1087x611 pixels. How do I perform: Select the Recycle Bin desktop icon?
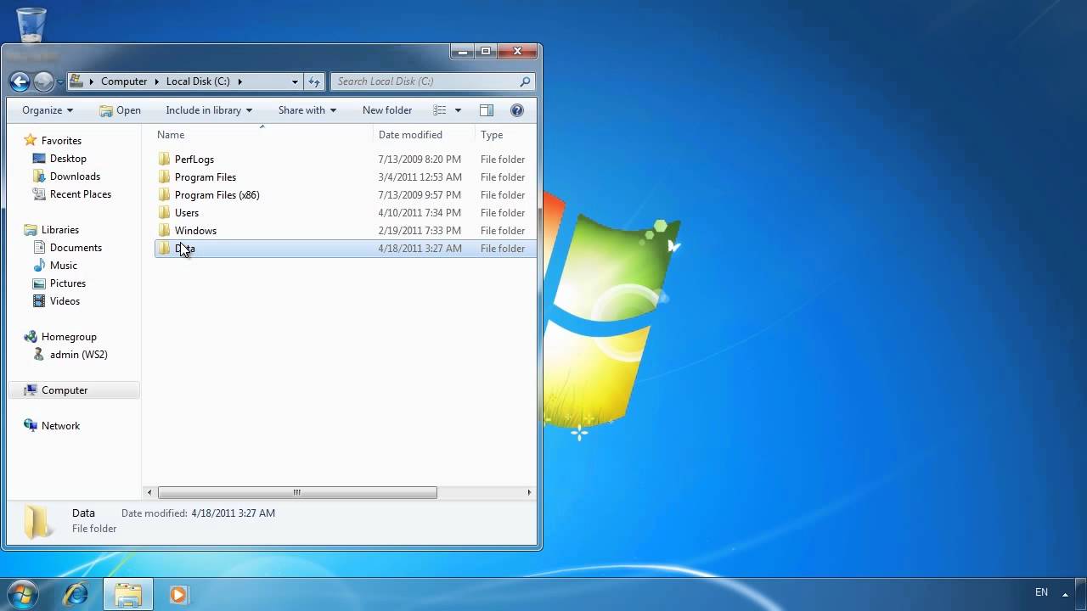click(x=31, y=25)
